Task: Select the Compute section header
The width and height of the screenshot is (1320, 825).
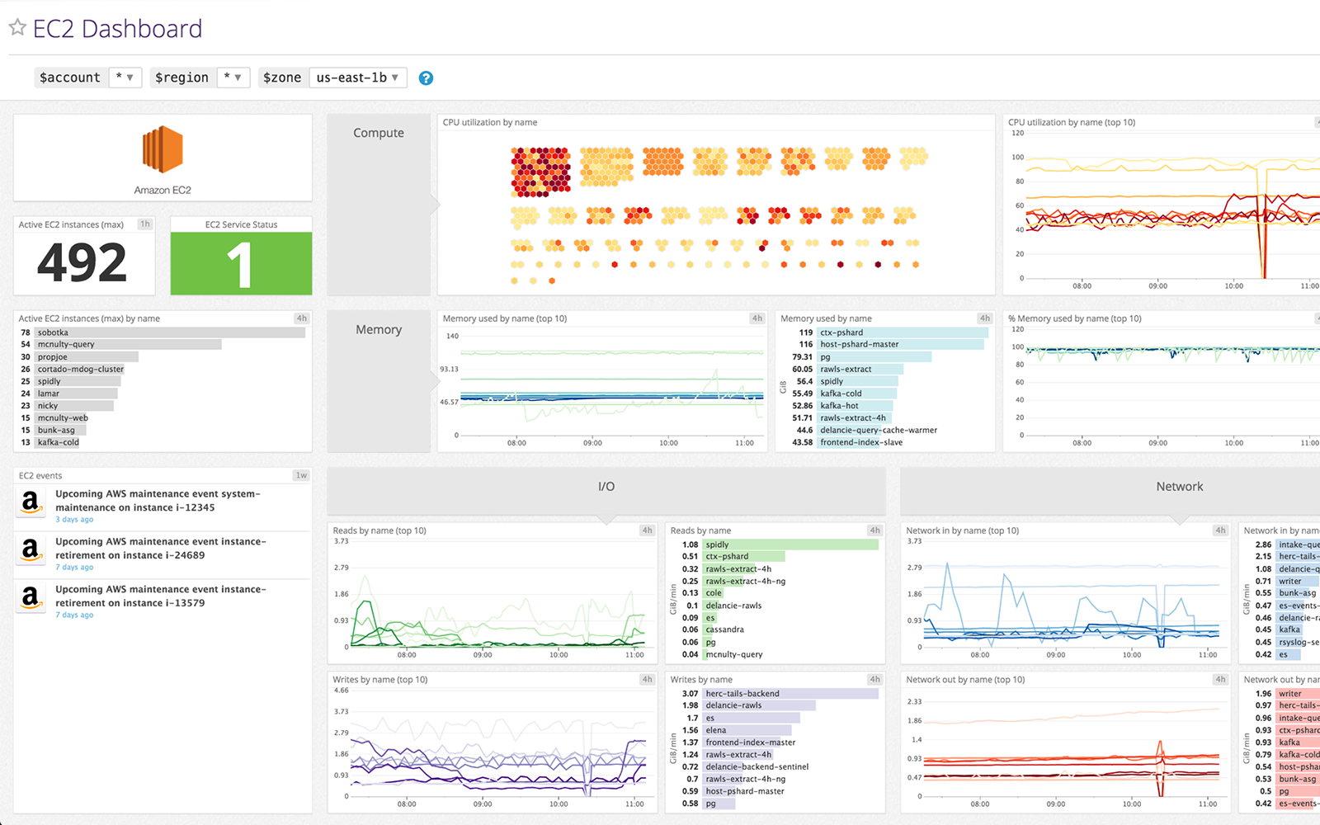Action: click(x=378, y=132)
